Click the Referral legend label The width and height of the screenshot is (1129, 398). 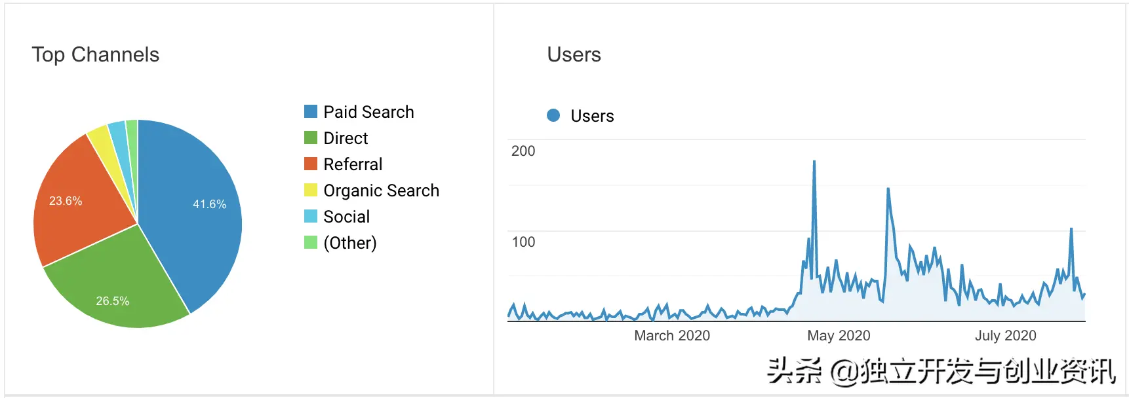353,164
